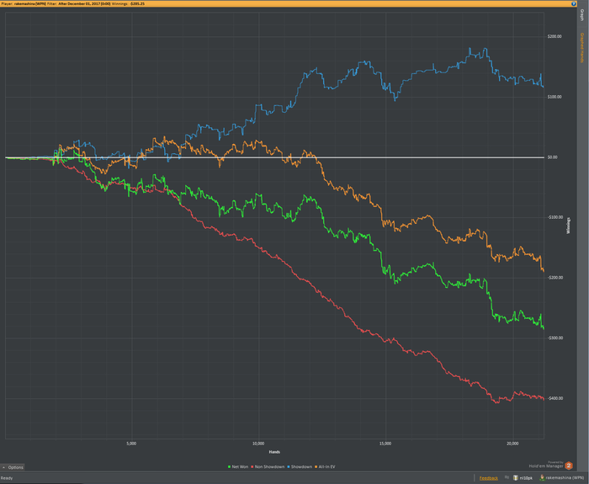The height and width of the screenshot is (484, 589).
Task: Click the $100.00 axis label
Action: [x=555, y=97]
